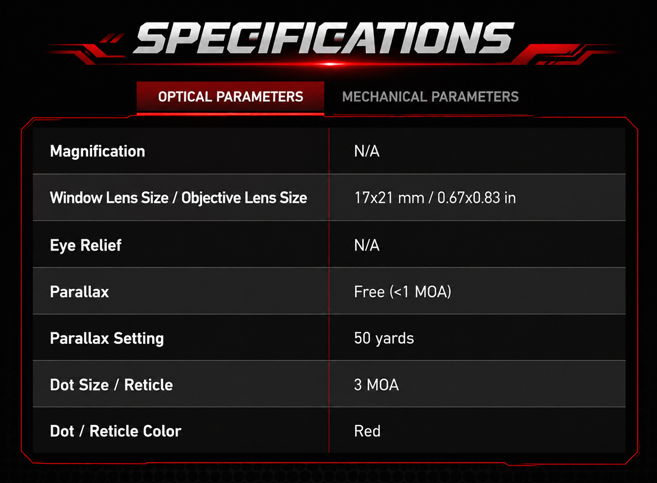This screenshot has width=657, height=483.
Task: Select the Dot Size / Reticle label
Action: point(111,385)
